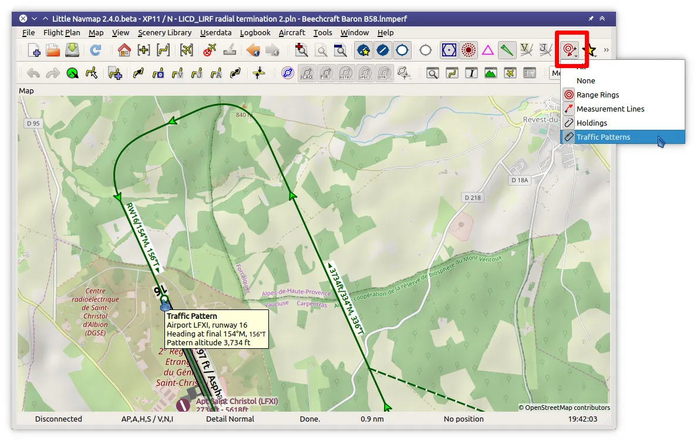Viewport: 697px width, 441px height.
Task: Click the green mountain elevation profile window icon
Action: pyautogui.click(x=491, y=73)
